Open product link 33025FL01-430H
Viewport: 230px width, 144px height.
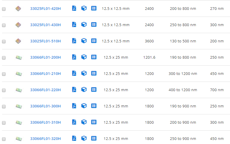45,25
